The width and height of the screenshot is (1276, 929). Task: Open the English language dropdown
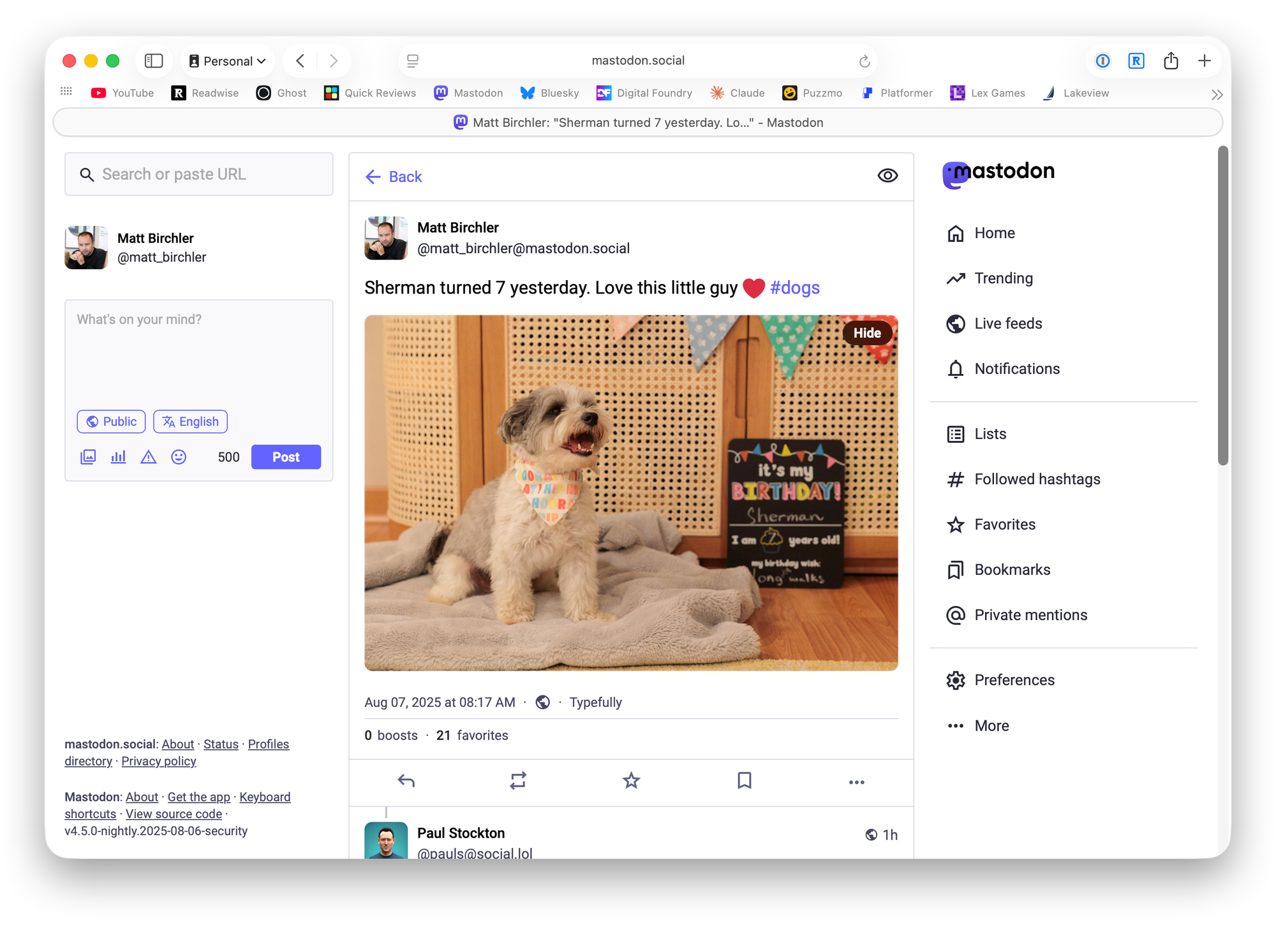[x=190, y=422]
